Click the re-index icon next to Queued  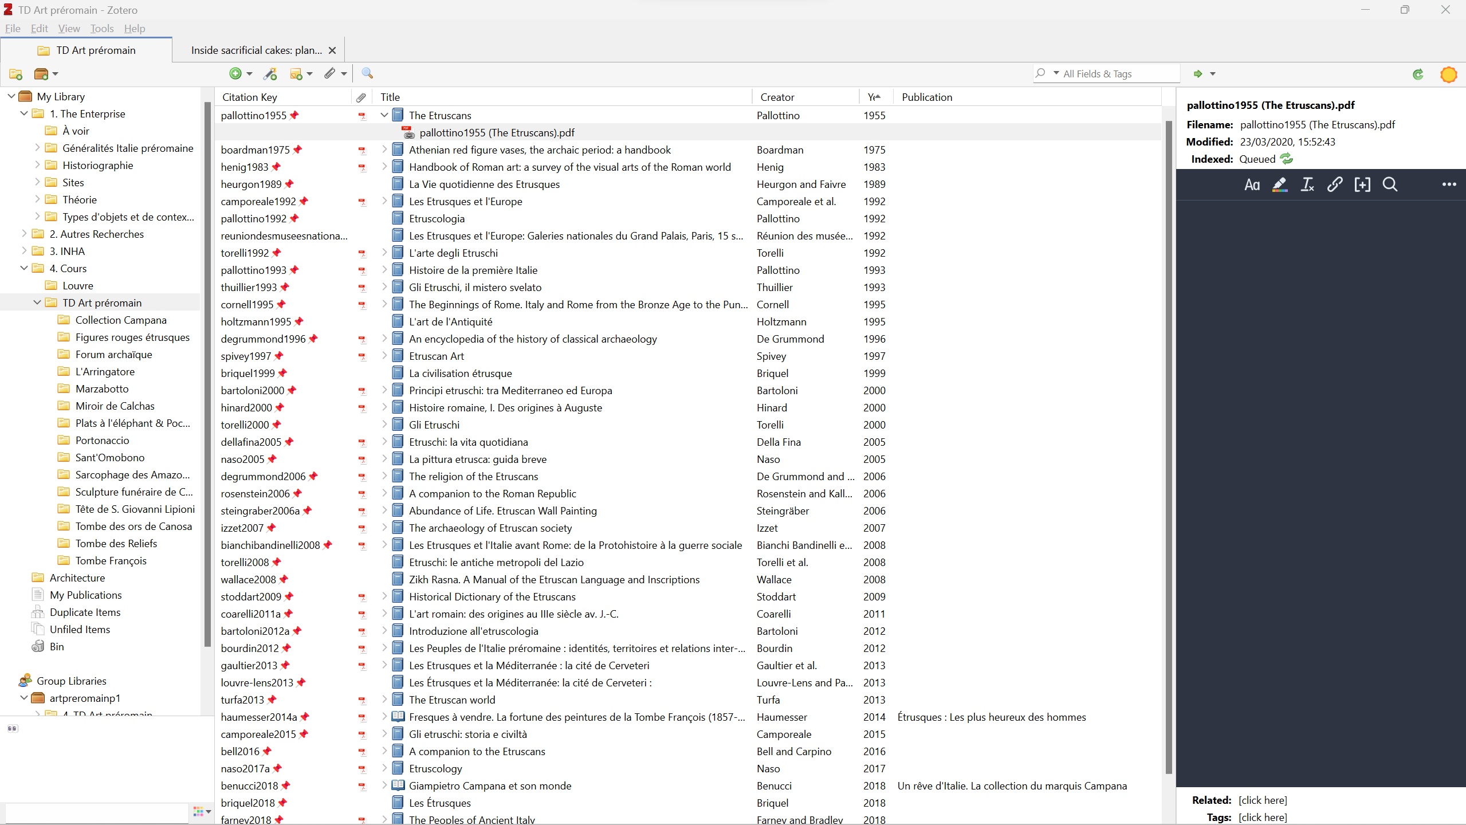(1287, 159)
